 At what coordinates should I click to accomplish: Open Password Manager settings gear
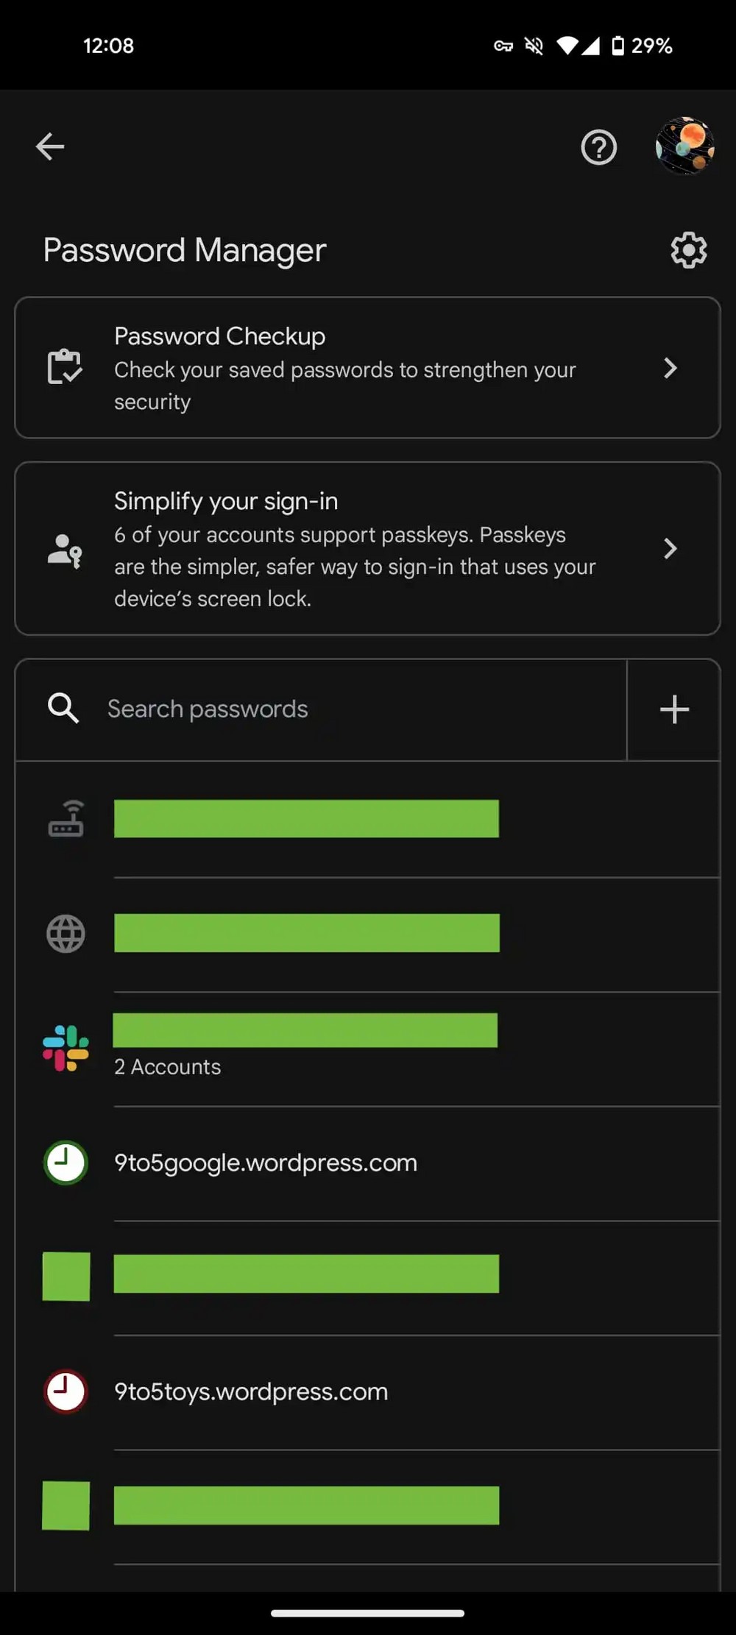688,250
